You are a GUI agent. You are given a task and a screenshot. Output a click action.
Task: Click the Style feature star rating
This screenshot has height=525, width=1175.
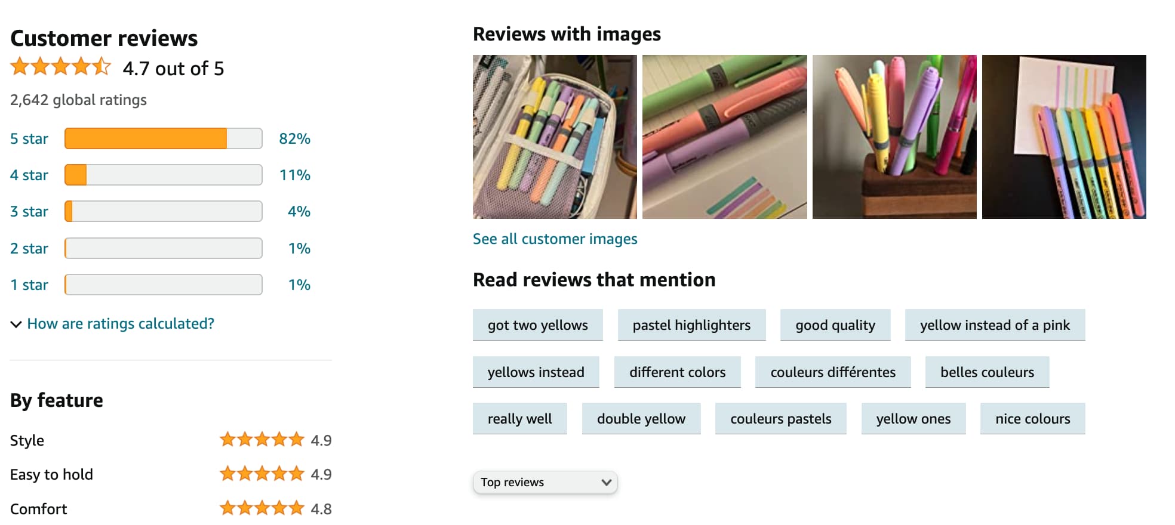pyautogui.click(x=262, y=440)
